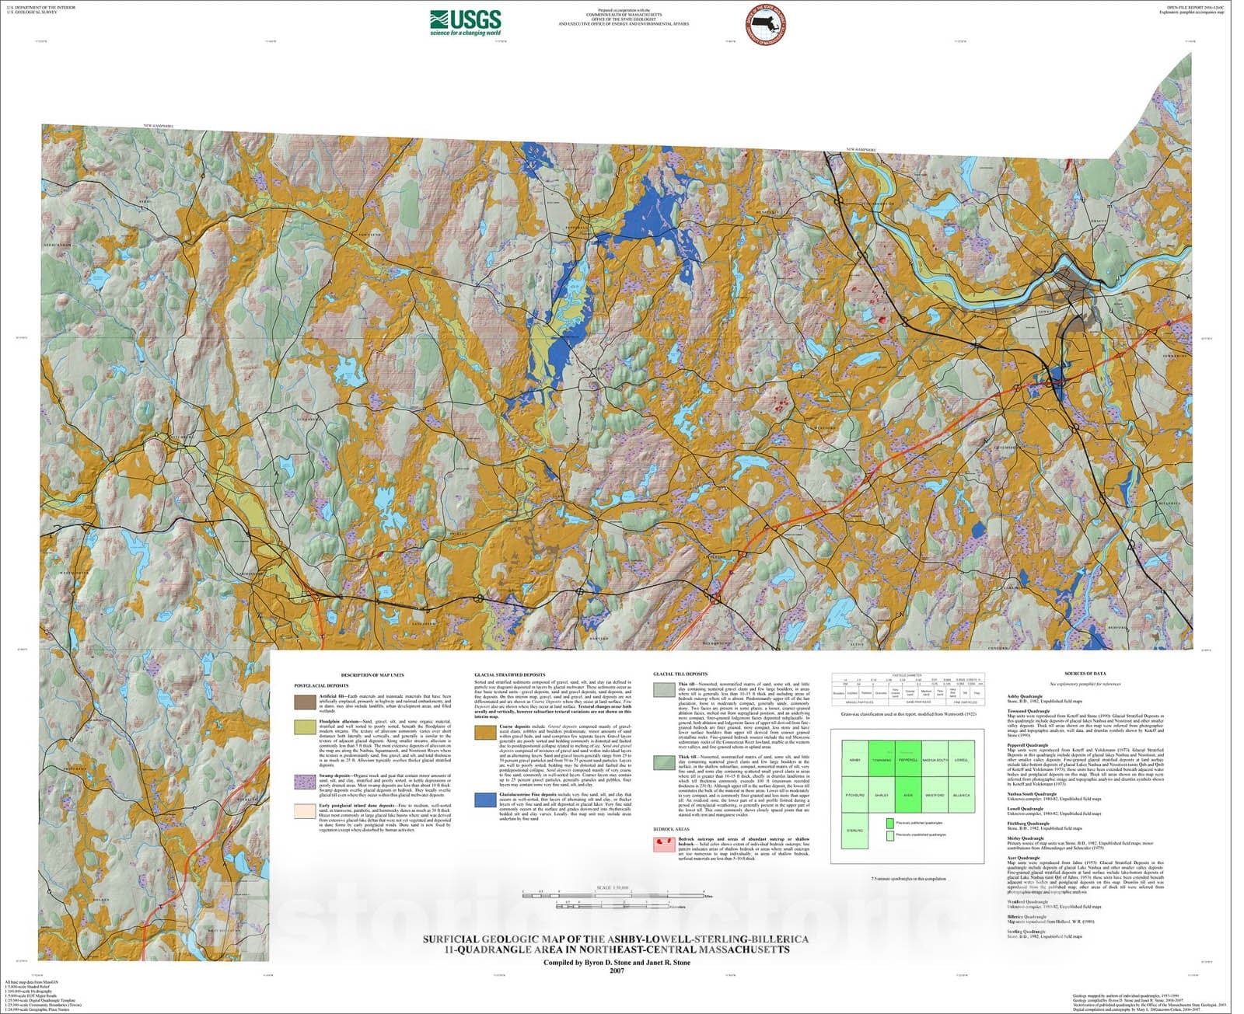Image resolution: width=1244 pixels, height=1014 pixels.
Task: Click the map title 'SURFICIAL GEOLOGIC MAP' line
Action: (x=616, y=939)
